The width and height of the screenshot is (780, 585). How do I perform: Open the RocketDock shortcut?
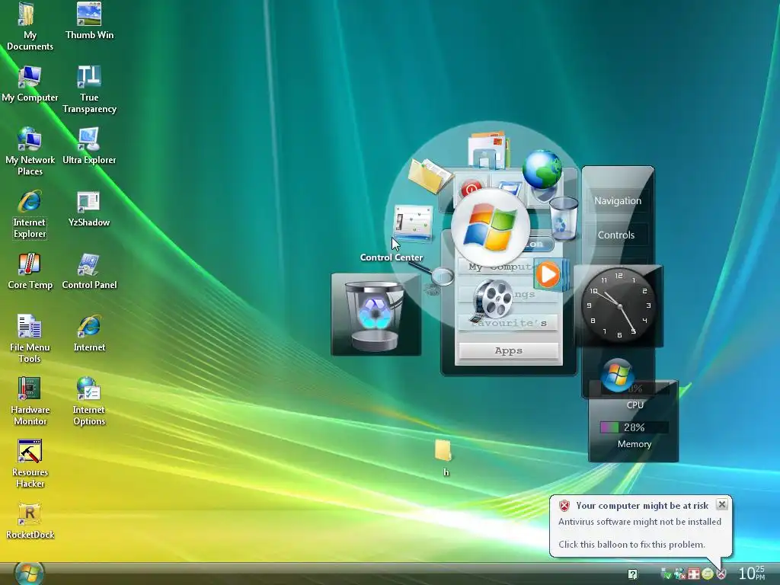(30, 521)
